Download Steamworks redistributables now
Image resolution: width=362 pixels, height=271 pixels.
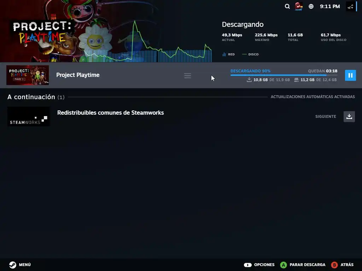click(349, 116)
